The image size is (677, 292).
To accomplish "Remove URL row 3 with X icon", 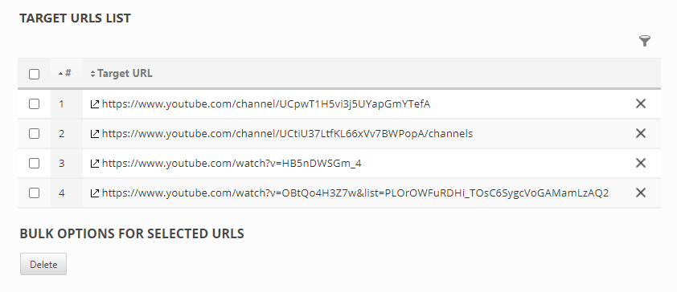I will tap(641, 163).
